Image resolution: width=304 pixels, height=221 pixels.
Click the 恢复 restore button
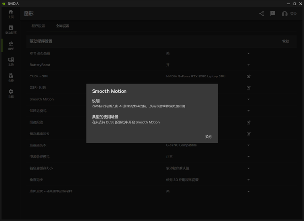pos(285,41)
